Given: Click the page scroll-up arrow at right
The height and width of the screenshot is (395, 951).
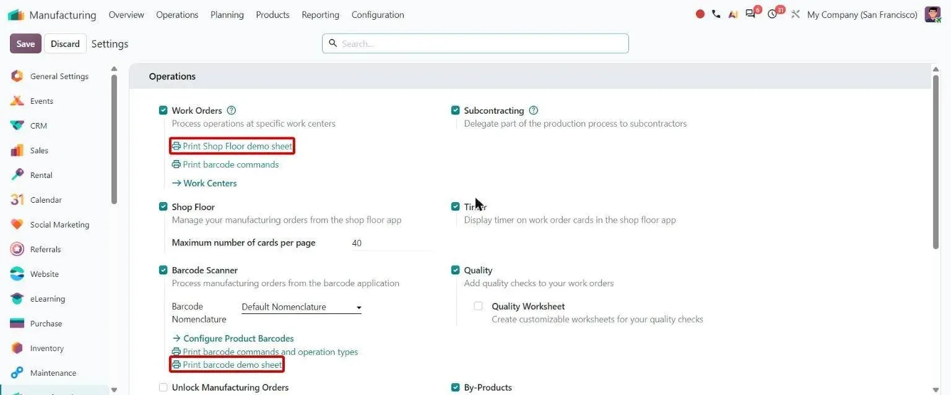Looking at the screenshot, I should [936, 69].
